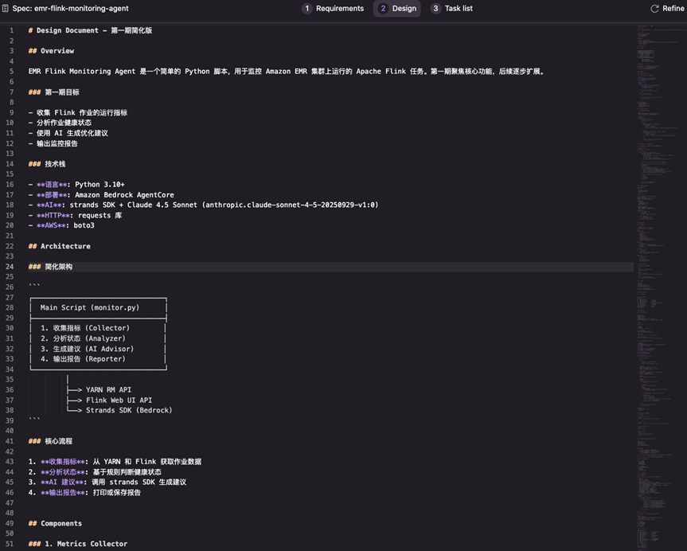Click the Refine button
The height and width of the screenshot is (551, 687).
click(667, 8)
